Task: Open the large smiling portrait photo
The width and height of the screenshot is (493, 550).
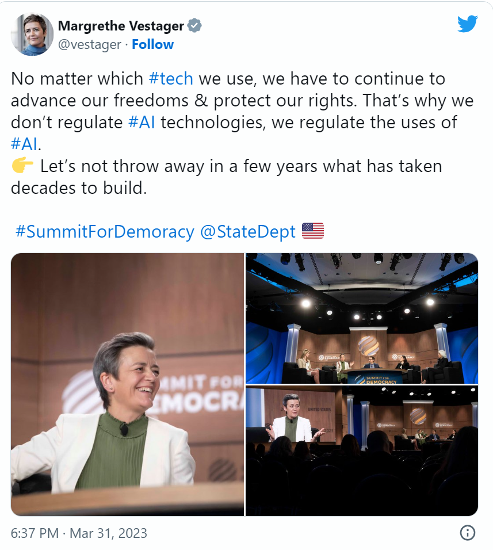Action: coord(127,384)
